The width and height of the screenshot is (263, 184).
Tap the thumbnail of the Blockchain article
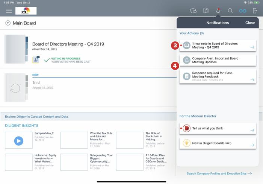[x=130, y=140]
